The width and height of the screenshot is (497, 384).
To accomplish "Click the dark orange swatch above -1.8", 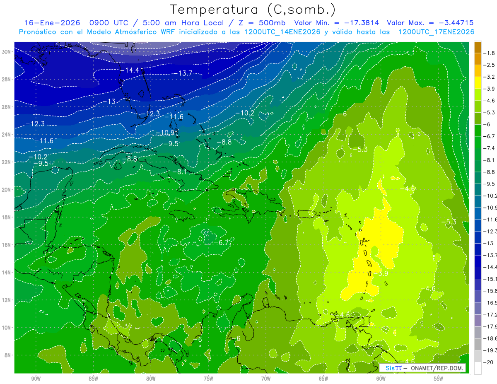I will (x=478, y=47).
